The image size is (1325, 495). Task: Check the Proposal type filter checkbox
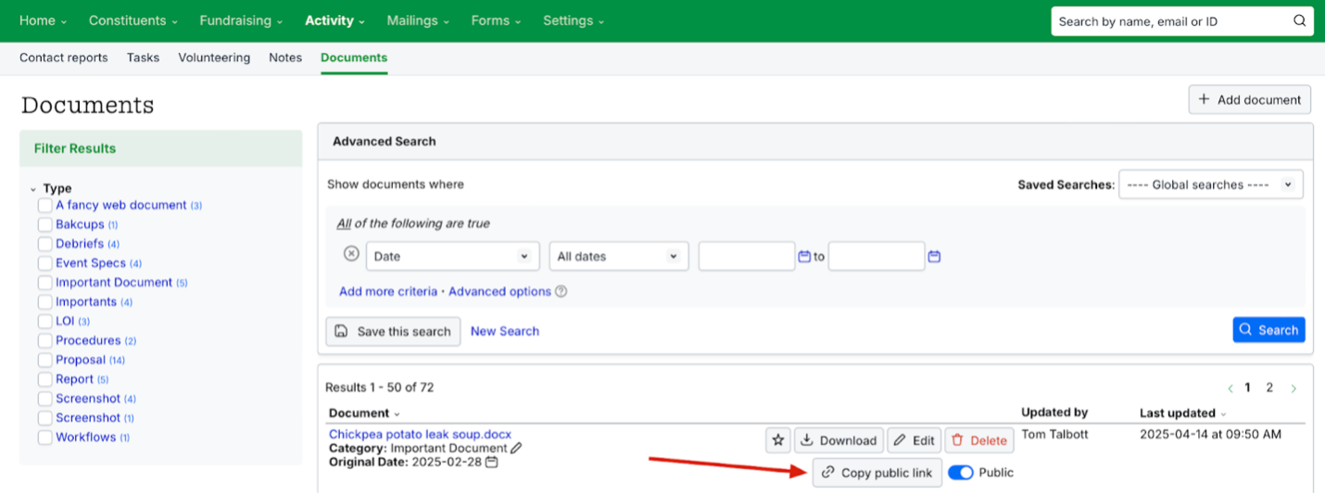[x=44, y=360]
